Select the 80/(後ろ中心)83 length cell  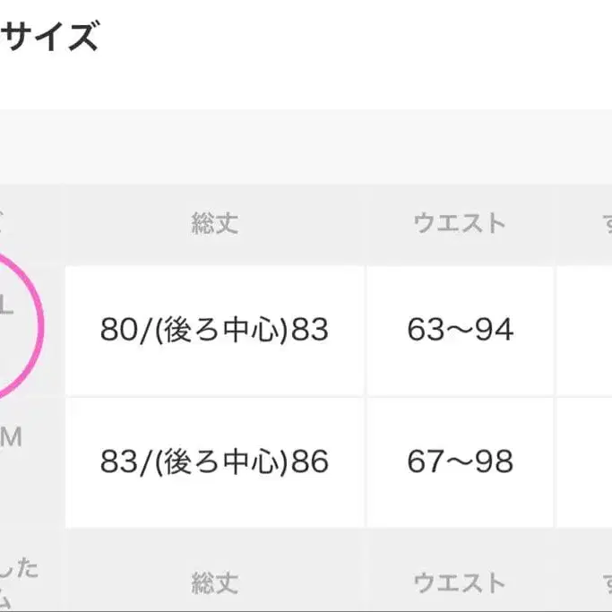(x=214, y=331)
